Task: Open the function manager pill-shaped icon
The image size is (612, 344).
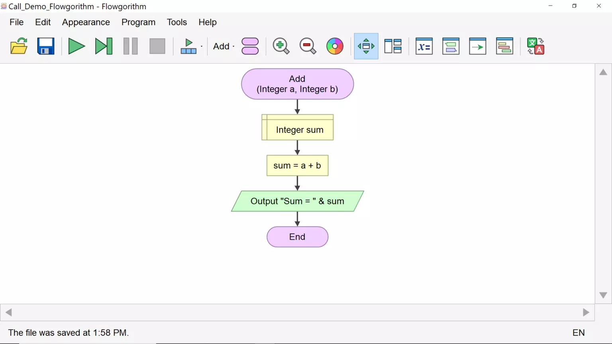Action: coord(250,46)
